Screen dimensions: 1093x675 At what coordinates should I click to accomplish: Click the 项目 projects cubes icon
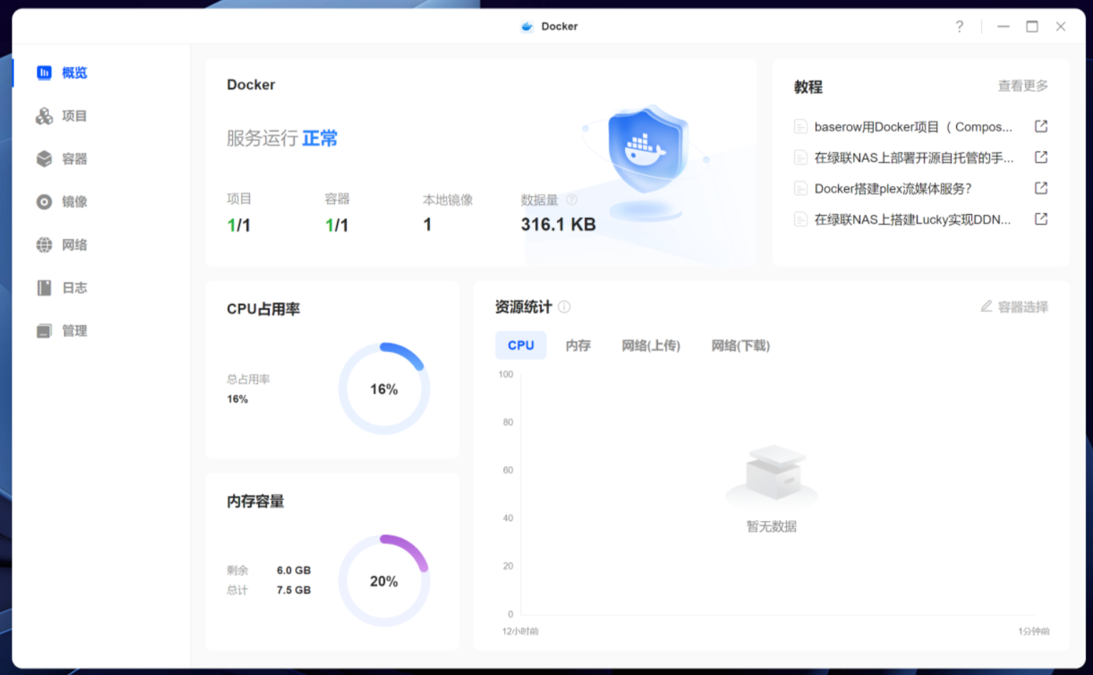click(x=44, y=115)
